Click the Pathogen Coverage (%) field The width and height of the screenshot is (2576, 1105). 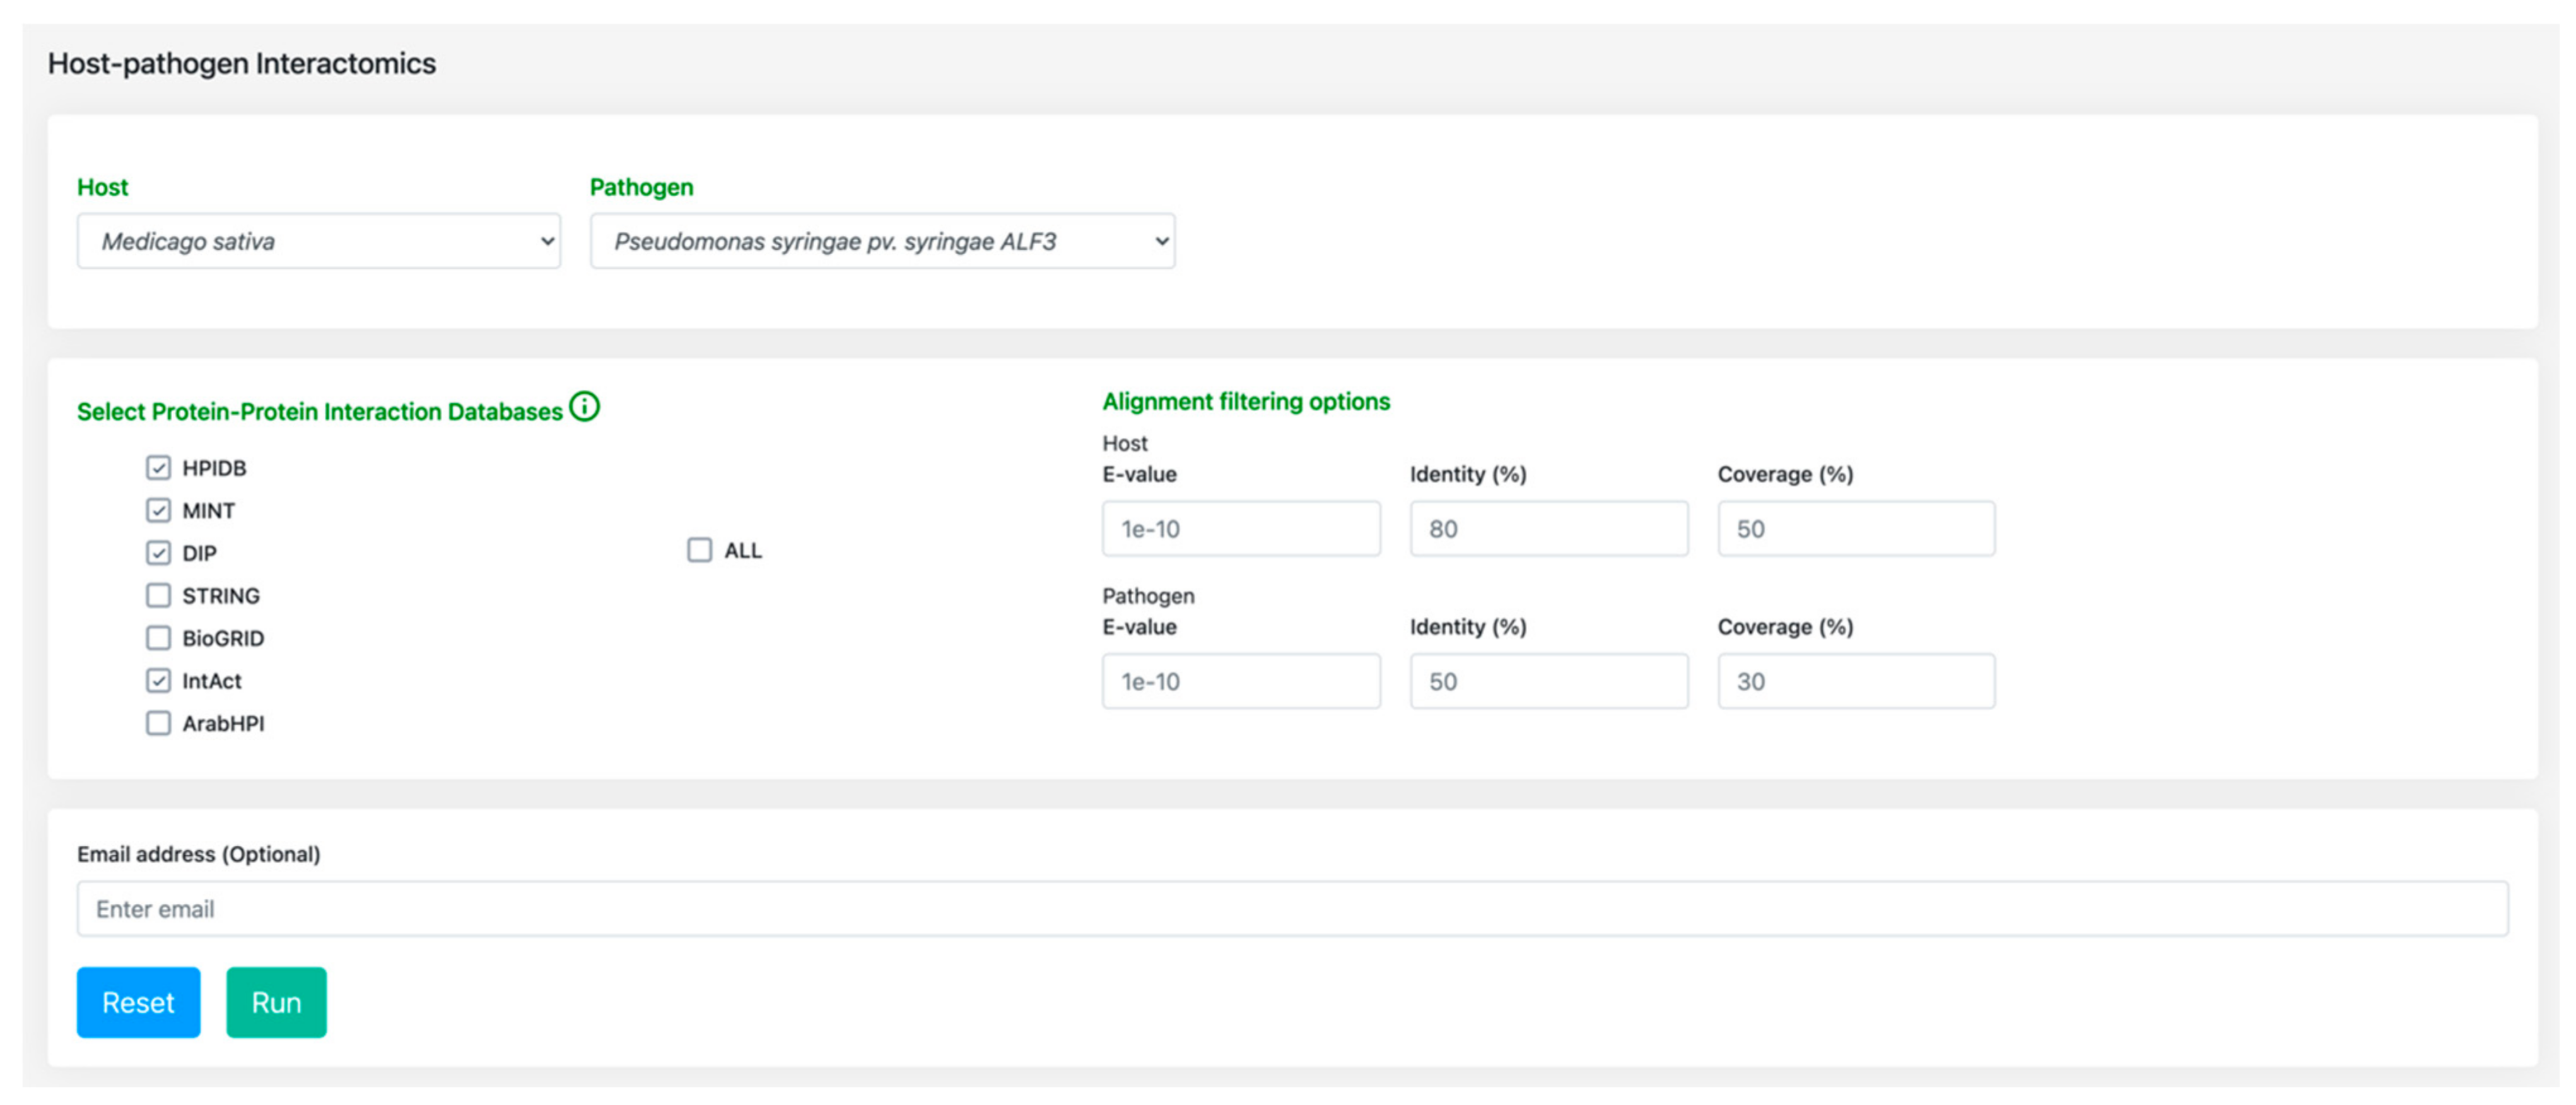tap(1855, 682)
